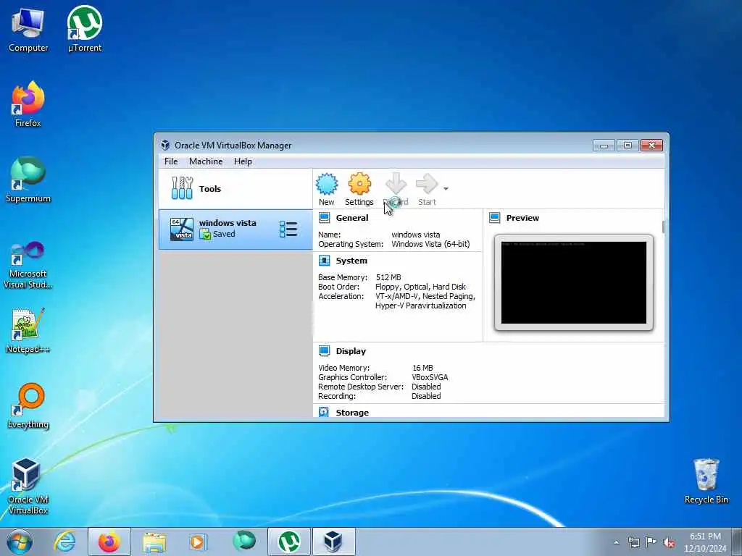The height and width of the screenshot is (556, 742).
Task: Open Windows Explorer from taskbar
Action: pyautogui.click(x=154, y=542)
